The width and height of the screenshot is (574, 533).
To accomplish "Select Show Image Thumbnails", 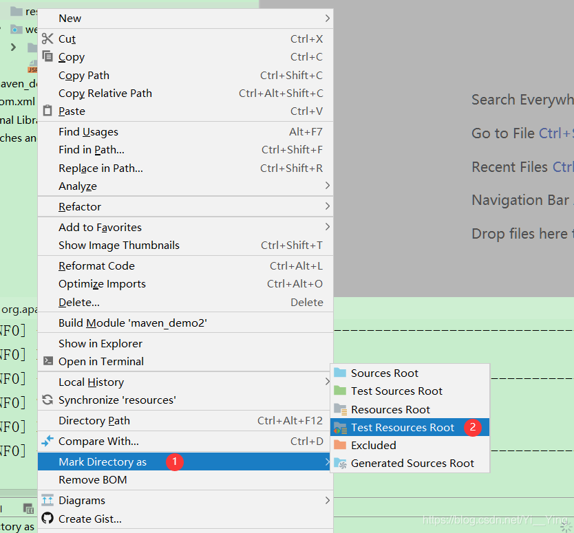I will click(x=185, y=245).
